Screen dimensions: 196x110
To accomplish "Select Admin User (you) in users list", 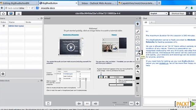I will [x=16, y=26].
